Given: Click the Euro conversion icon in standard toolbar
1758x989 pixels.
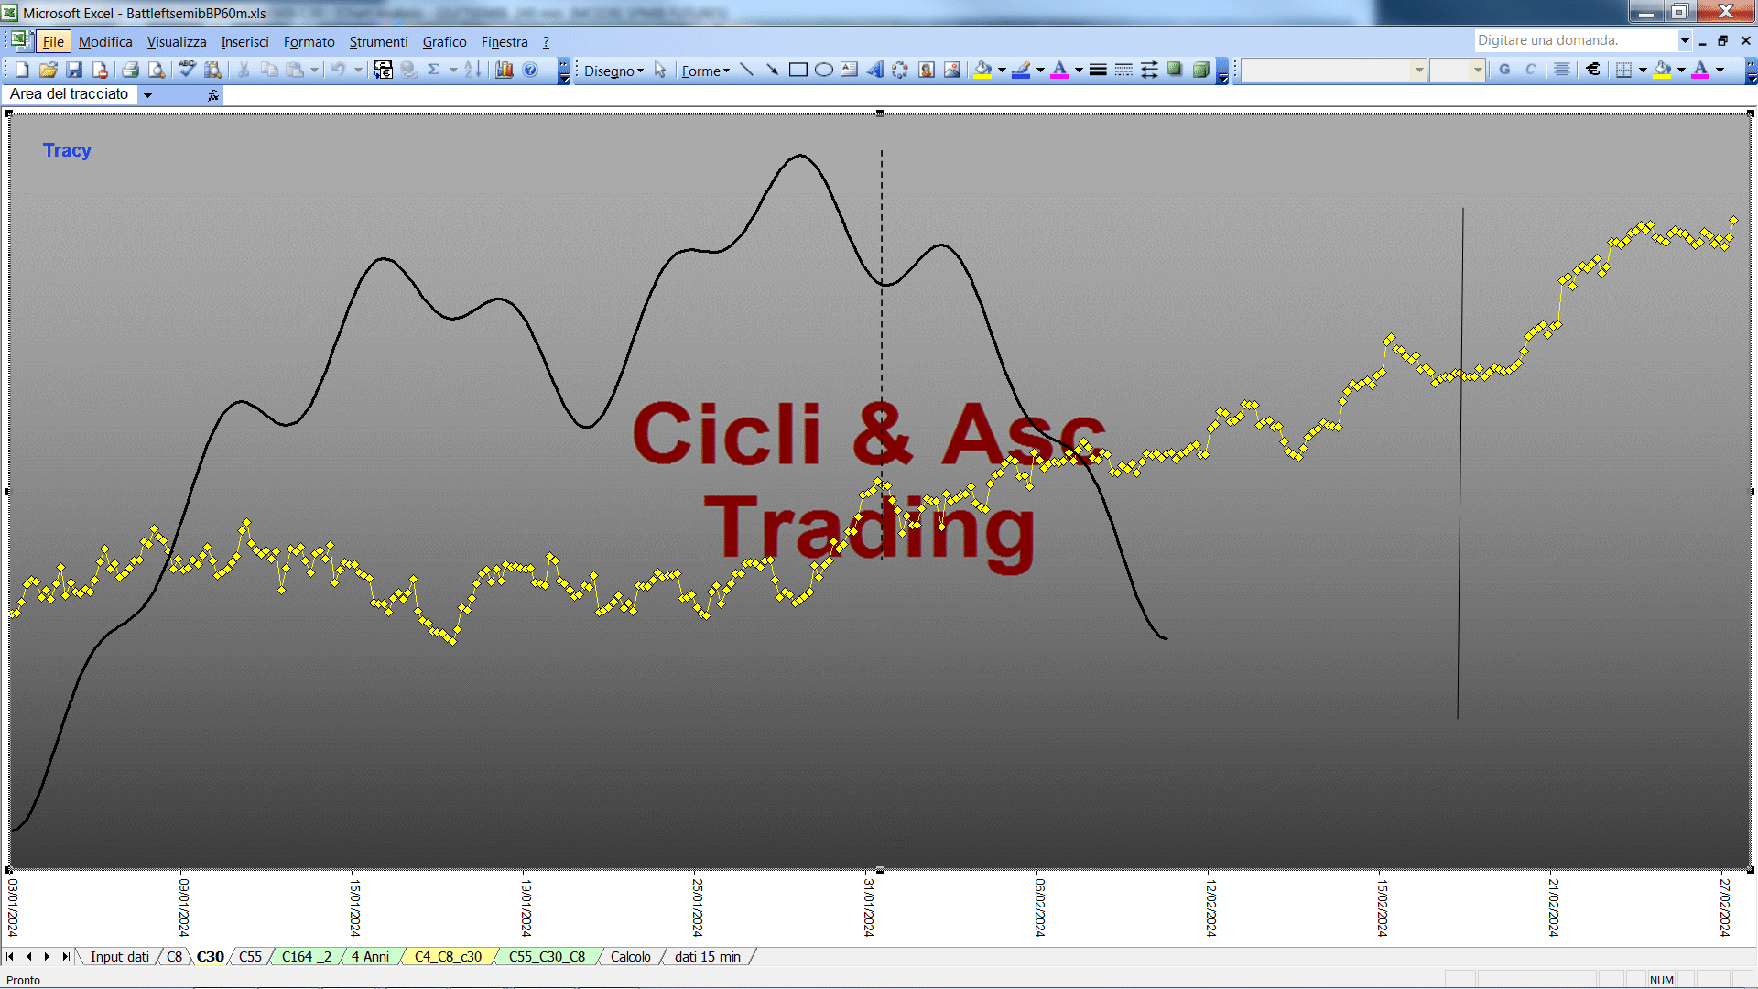Looking at the screenshot, I should (384, 70).
